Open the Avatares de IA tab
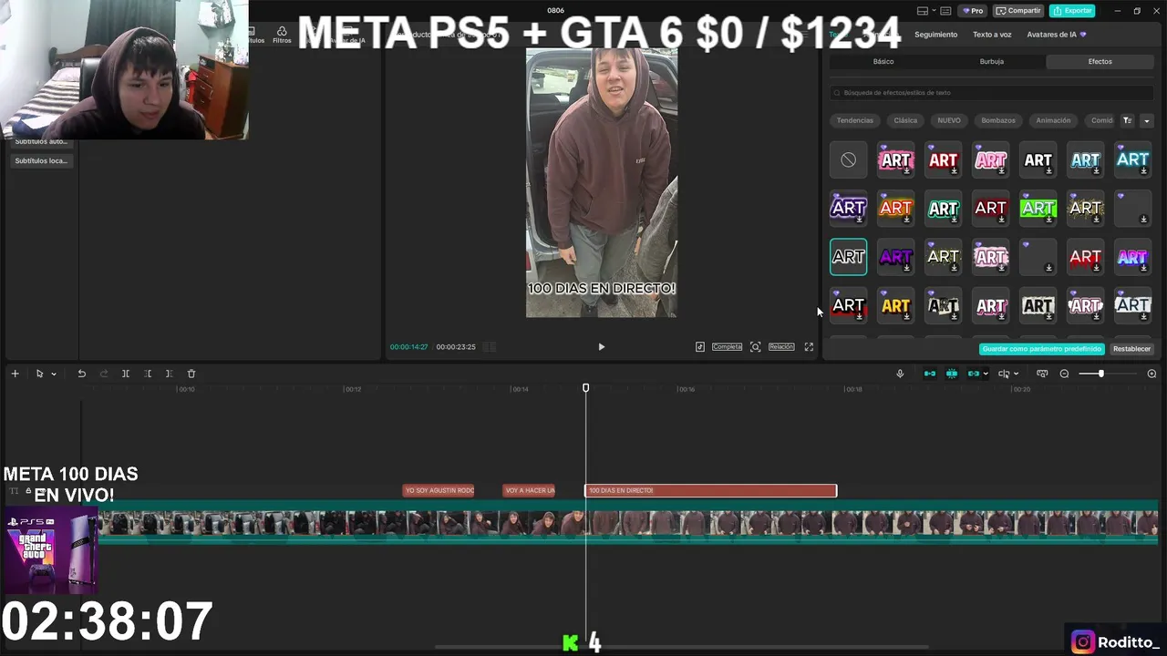The width and height of the screenshot is (1167, 656). pos(1056,35)
